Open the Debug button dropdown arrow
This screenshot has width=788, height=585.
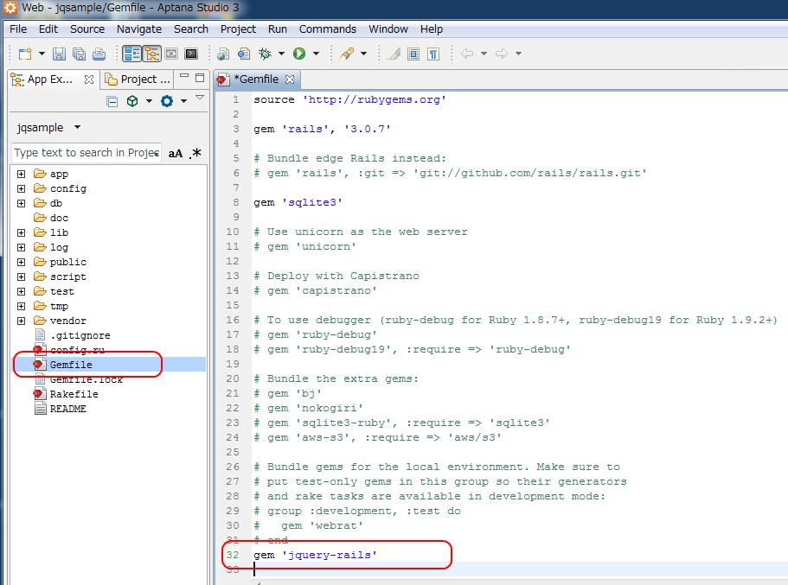click(x=281, y=54)
